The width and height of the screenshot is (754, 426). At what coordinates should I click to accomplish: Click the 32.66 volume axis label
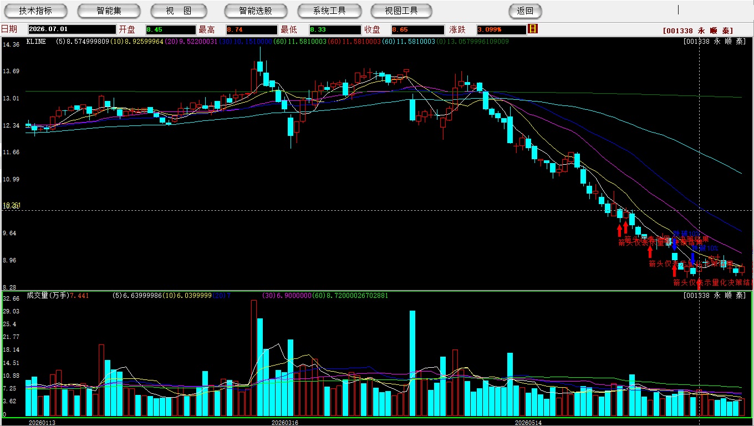pyautogui.click(x=11, y=298)
